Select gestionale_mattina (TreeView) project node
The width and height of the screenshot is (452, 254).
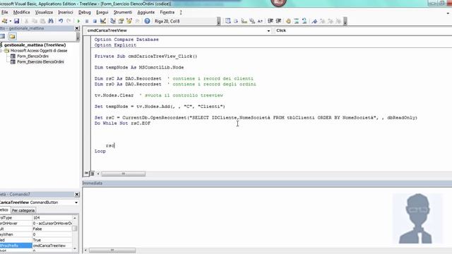[35, 45]
